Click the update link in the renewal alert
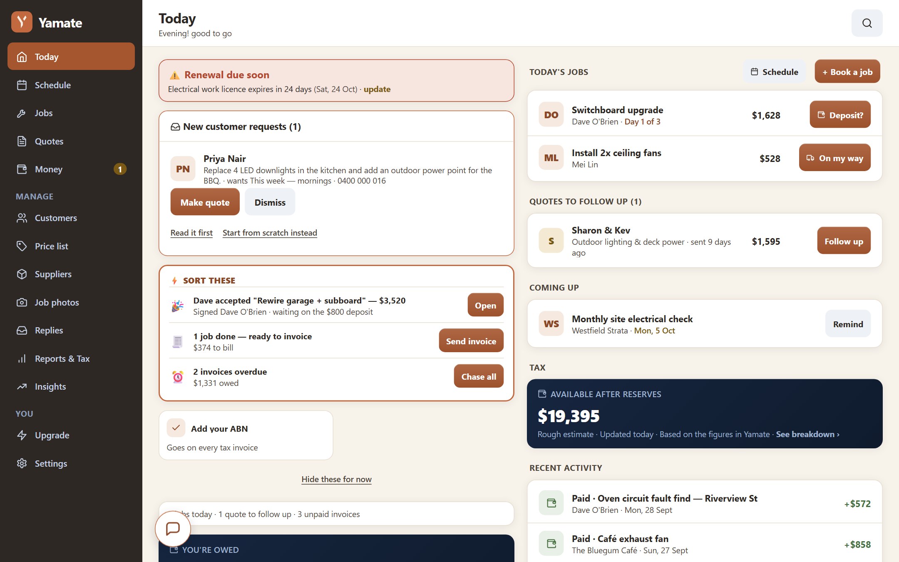899x562 pixels. coord(377,89)
